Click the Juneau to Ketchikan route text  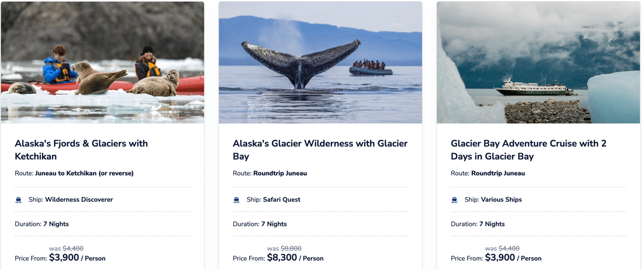[84, 174]
